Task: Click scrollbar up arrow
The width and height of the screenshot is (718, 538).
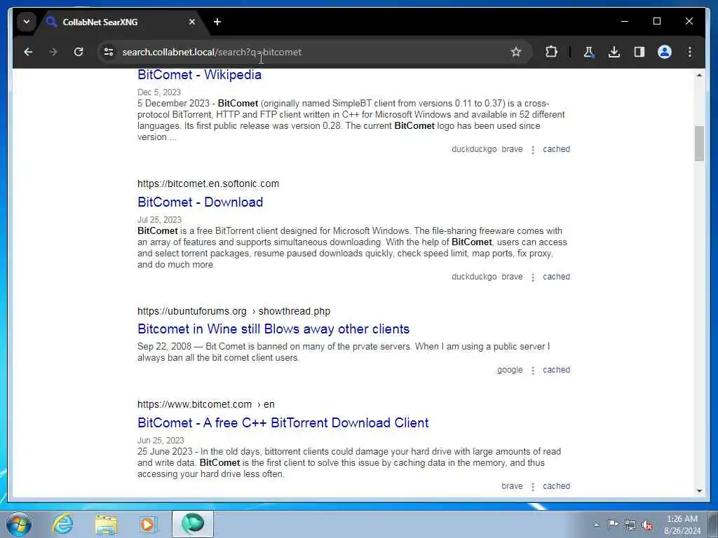Action: click(x=699, y=75)
